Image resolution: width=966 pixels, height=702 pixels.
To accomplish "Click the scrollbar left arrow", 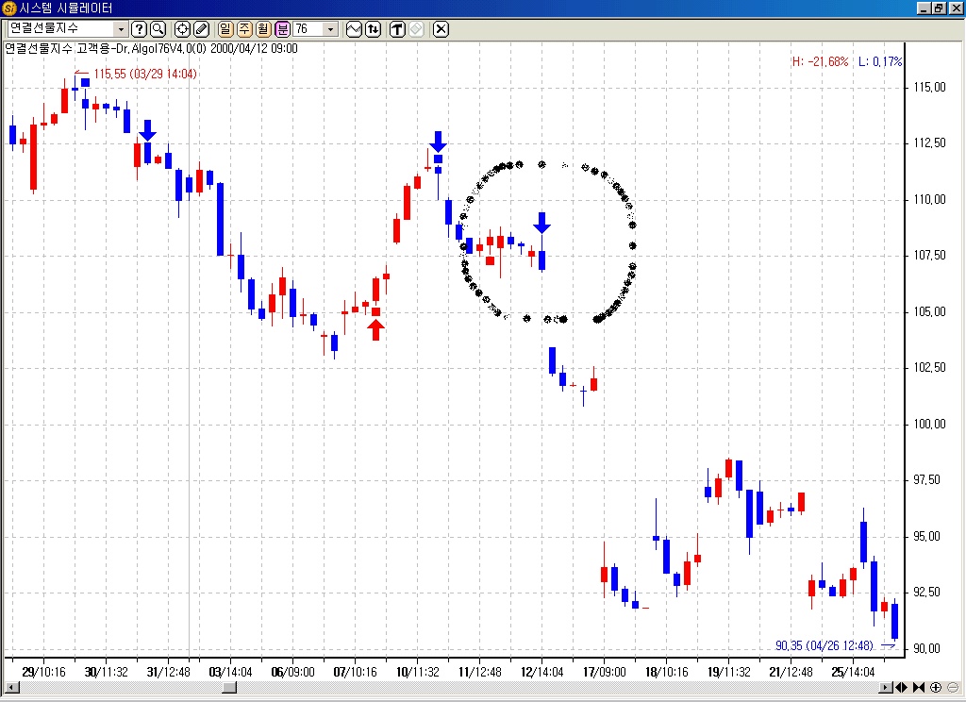I will tap(9, 687).
